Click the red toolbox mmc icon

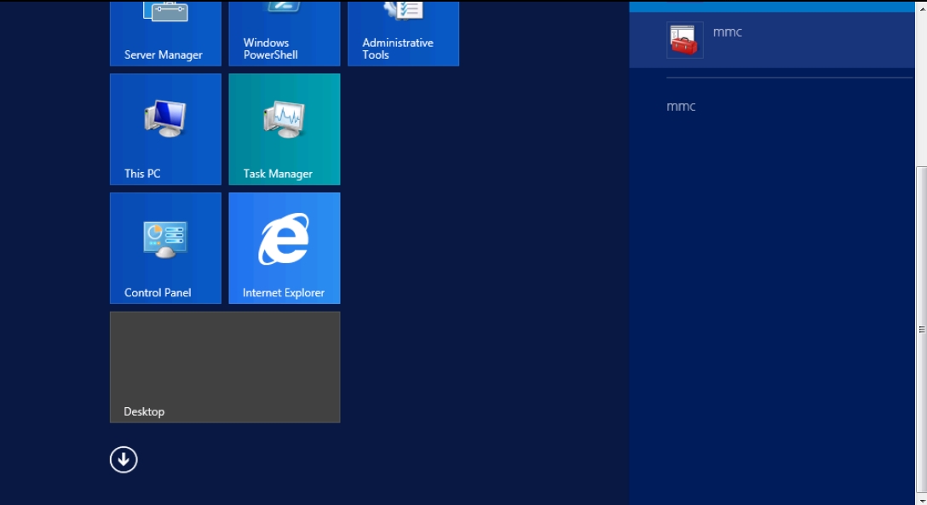tap(684, 40)
